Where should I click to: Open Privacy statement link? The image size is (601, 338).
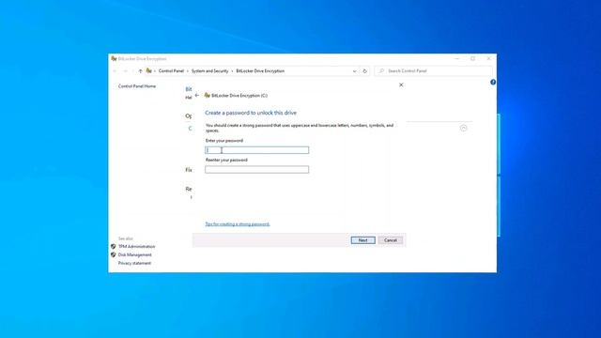coord(134,263)
